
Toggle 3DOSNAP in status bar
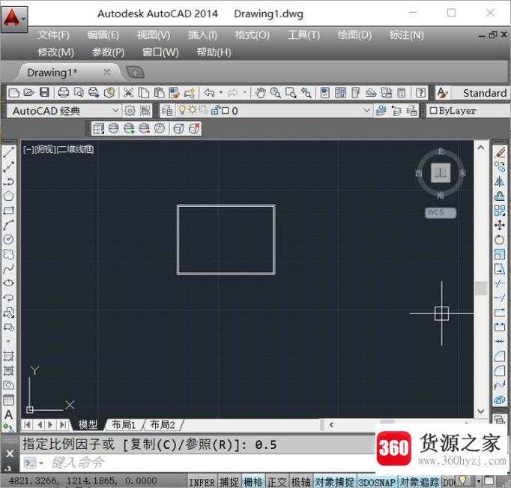pyautogui.click(x=377, y=482)
